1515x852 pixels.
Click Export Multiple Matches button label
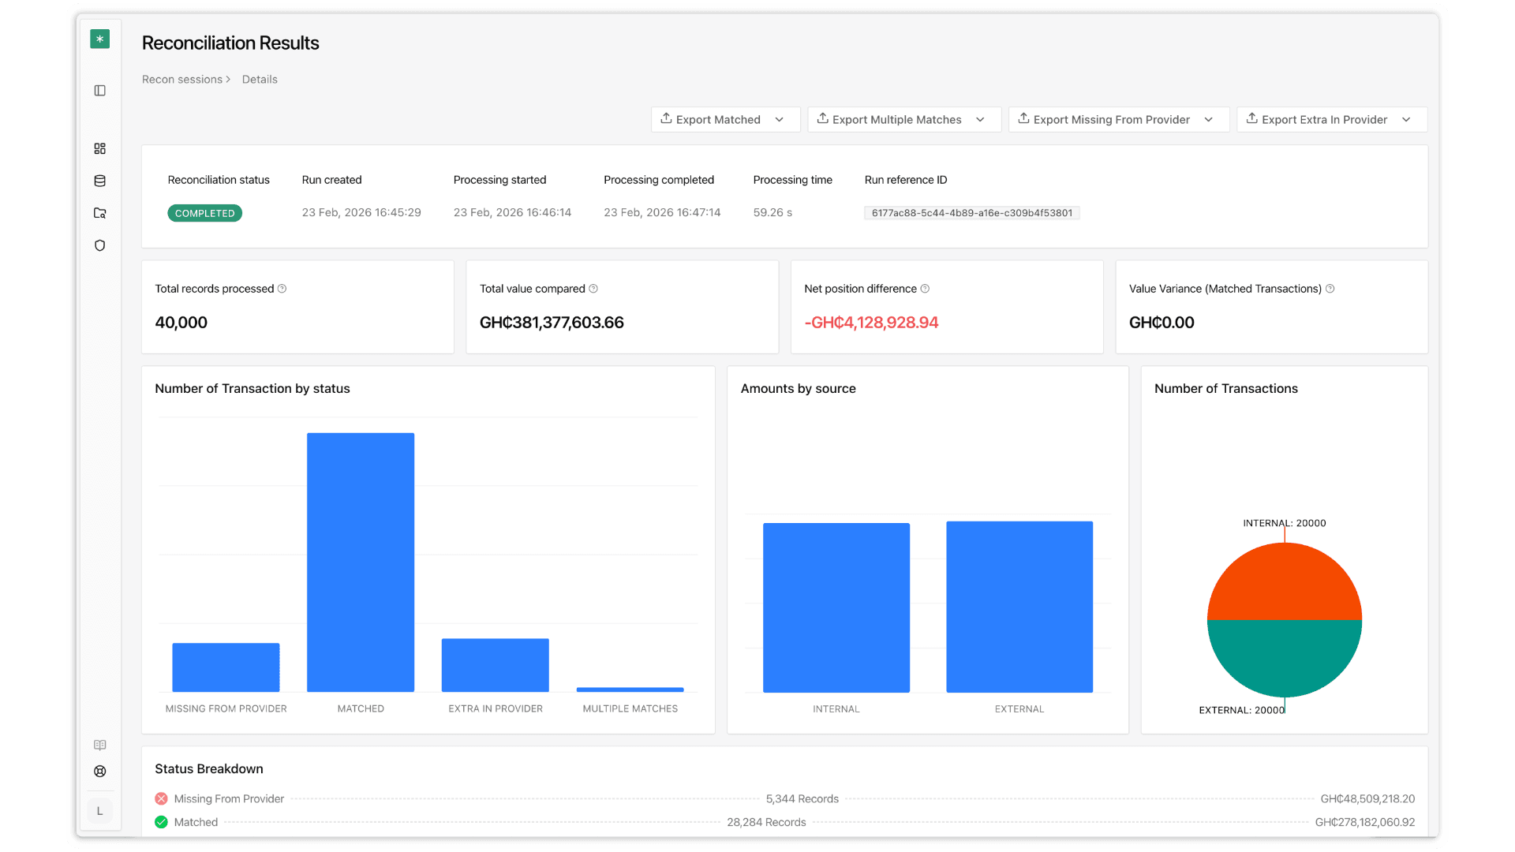coord(897,120)
